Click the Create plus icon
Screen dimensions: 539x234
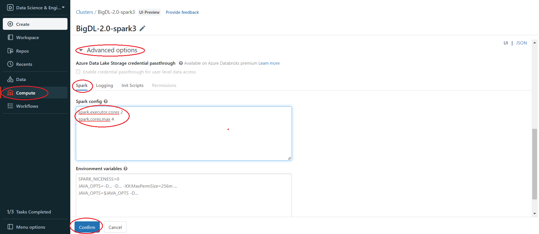click(10, 24)
